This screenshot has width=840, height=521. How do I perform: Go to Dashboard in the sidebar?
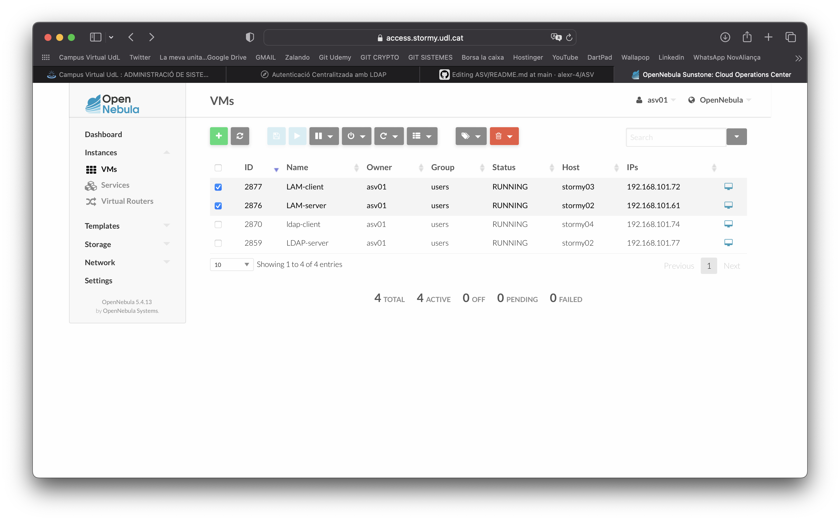pyautogui.click(x=104, y=134)
